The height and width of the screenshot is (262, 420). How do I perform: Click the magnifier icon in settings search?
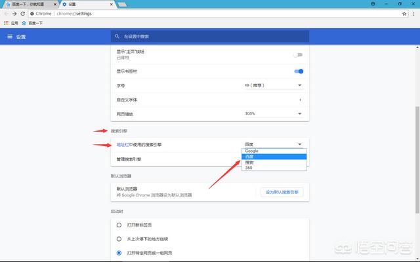[117, 36]
